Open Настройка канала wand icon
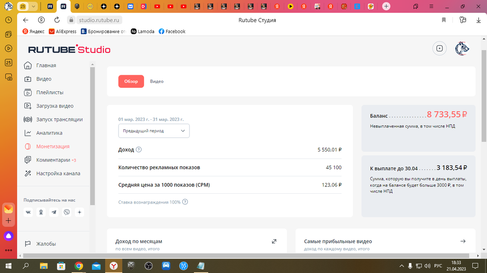This screenshot has height=273, width=487. (x=28, y=174)
